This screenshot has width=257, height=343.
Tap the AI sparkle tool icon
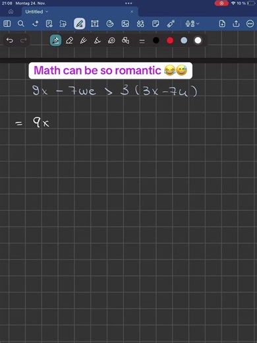pos(36,24)
